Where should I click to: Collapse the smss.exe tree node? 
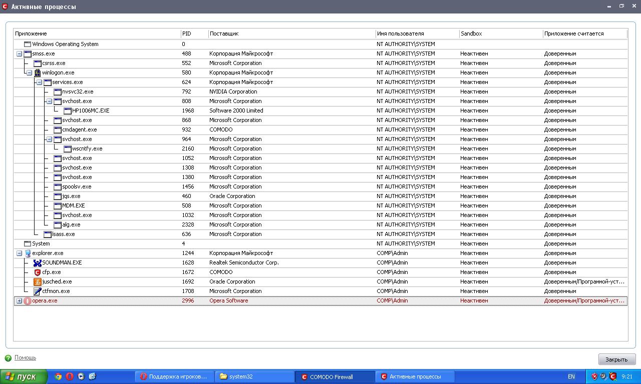coord(19,53)
